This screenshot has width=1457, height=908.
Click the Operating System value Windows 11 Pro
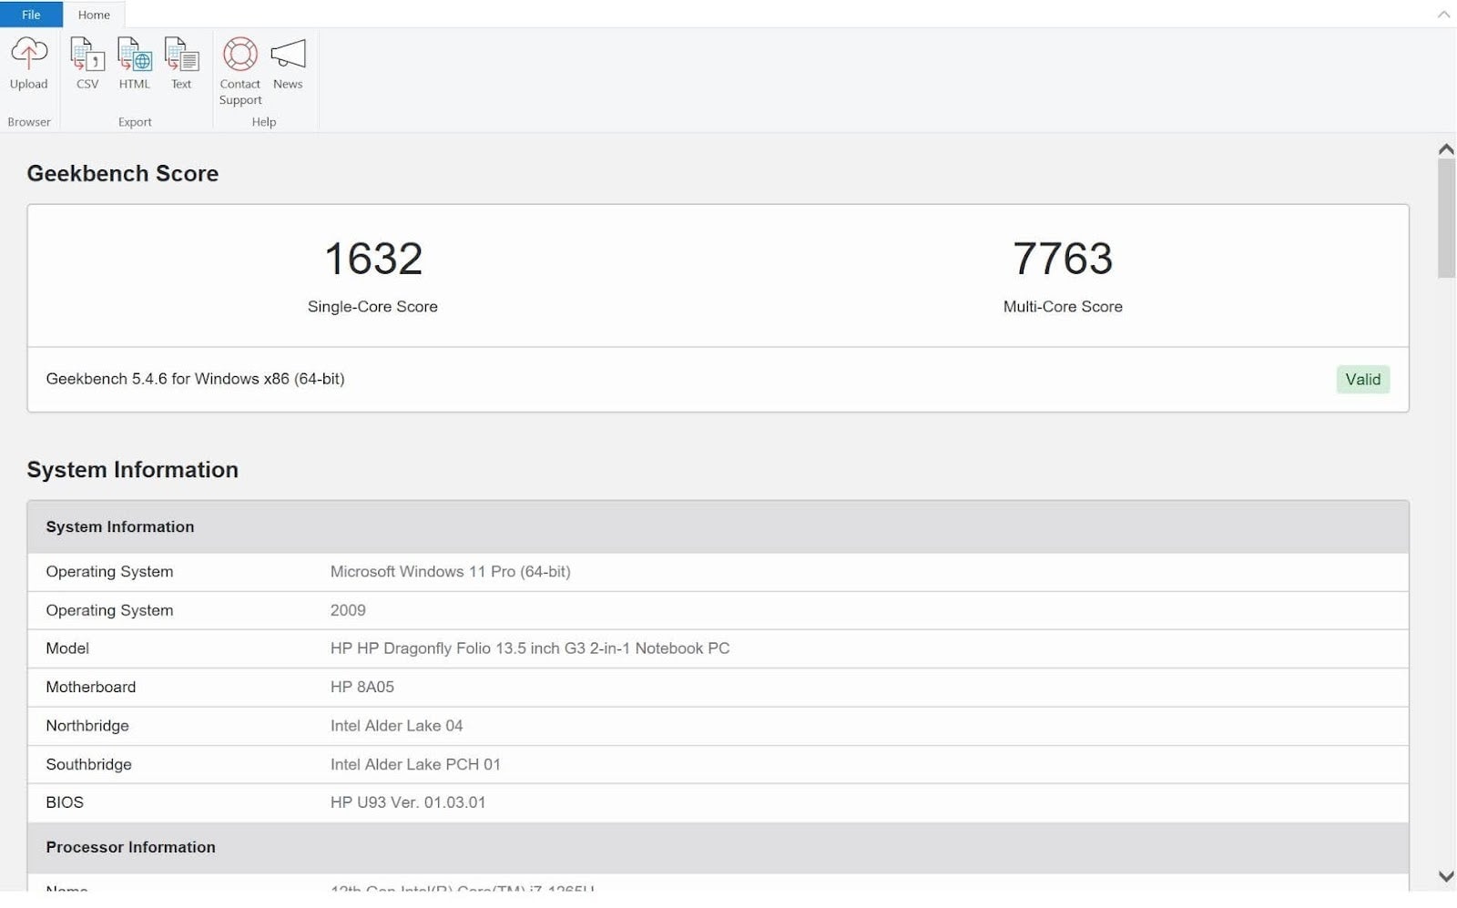[450, 572]
